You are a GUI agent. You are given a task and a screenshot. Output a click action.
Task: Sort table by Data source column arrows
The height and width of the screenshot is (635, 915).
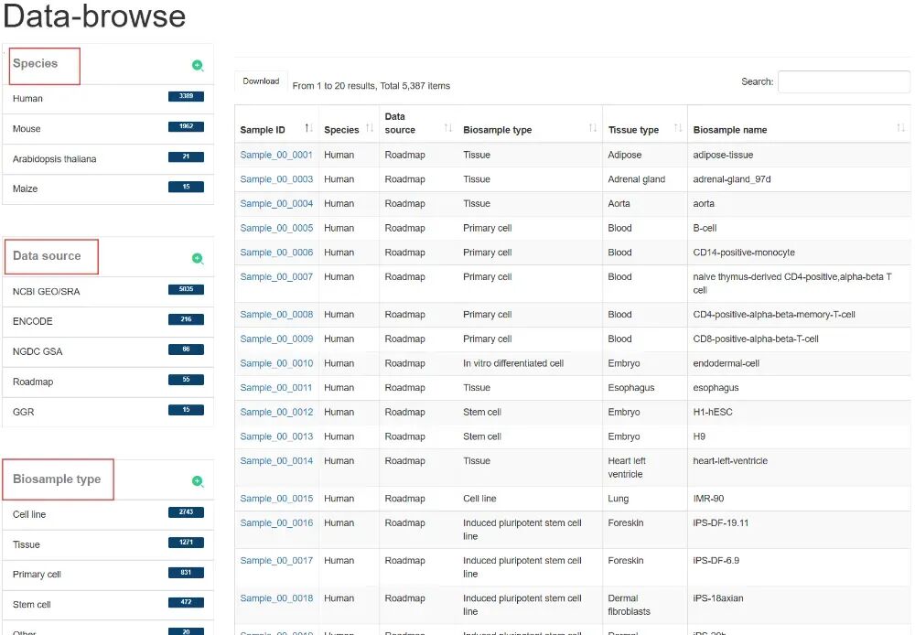[x=448, y=128]
